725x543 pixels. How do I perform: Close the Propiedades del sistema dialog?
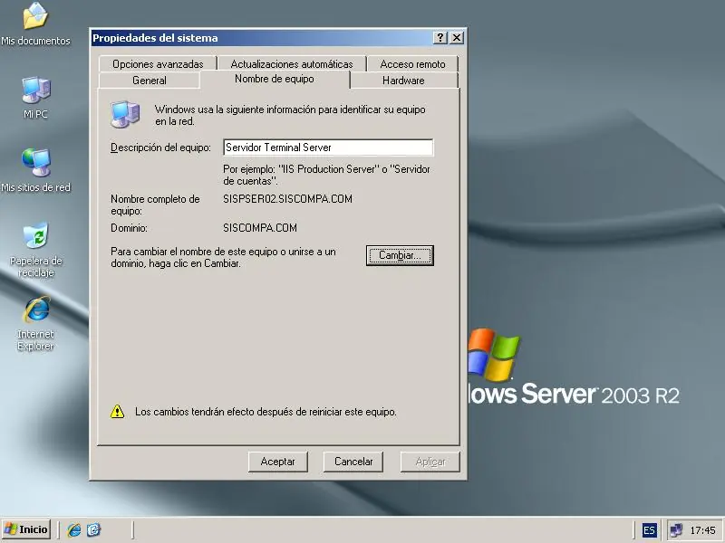(457, 38)
